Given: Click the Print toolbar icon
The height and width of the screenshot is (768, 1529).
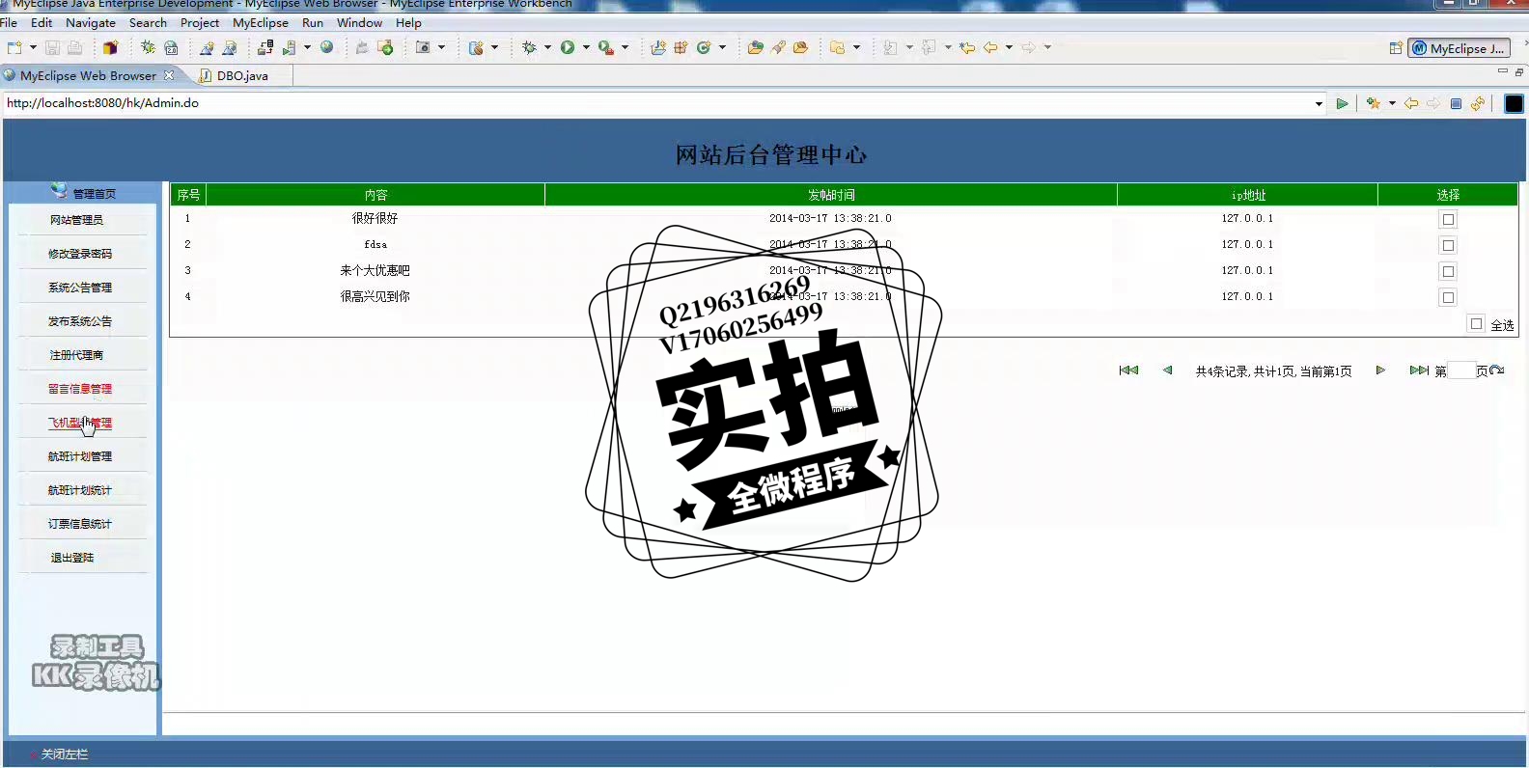Looking at the screenshot, I should pos(75,47).
